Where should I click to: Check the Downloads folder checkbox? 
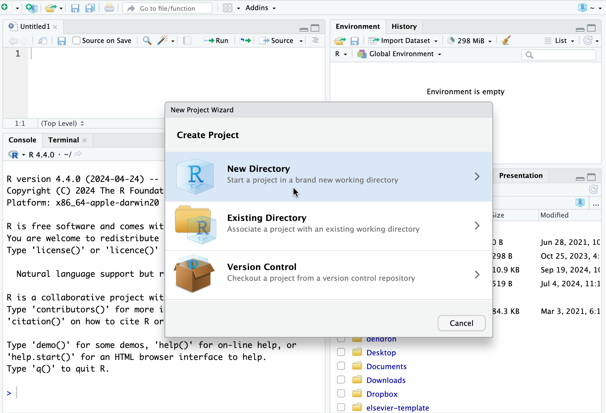[x=341, y=380]
